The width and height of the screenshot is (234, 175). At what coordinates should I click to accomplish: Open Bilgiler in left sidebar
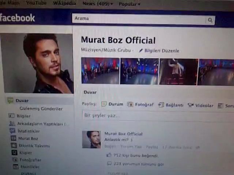coord(23,116)
